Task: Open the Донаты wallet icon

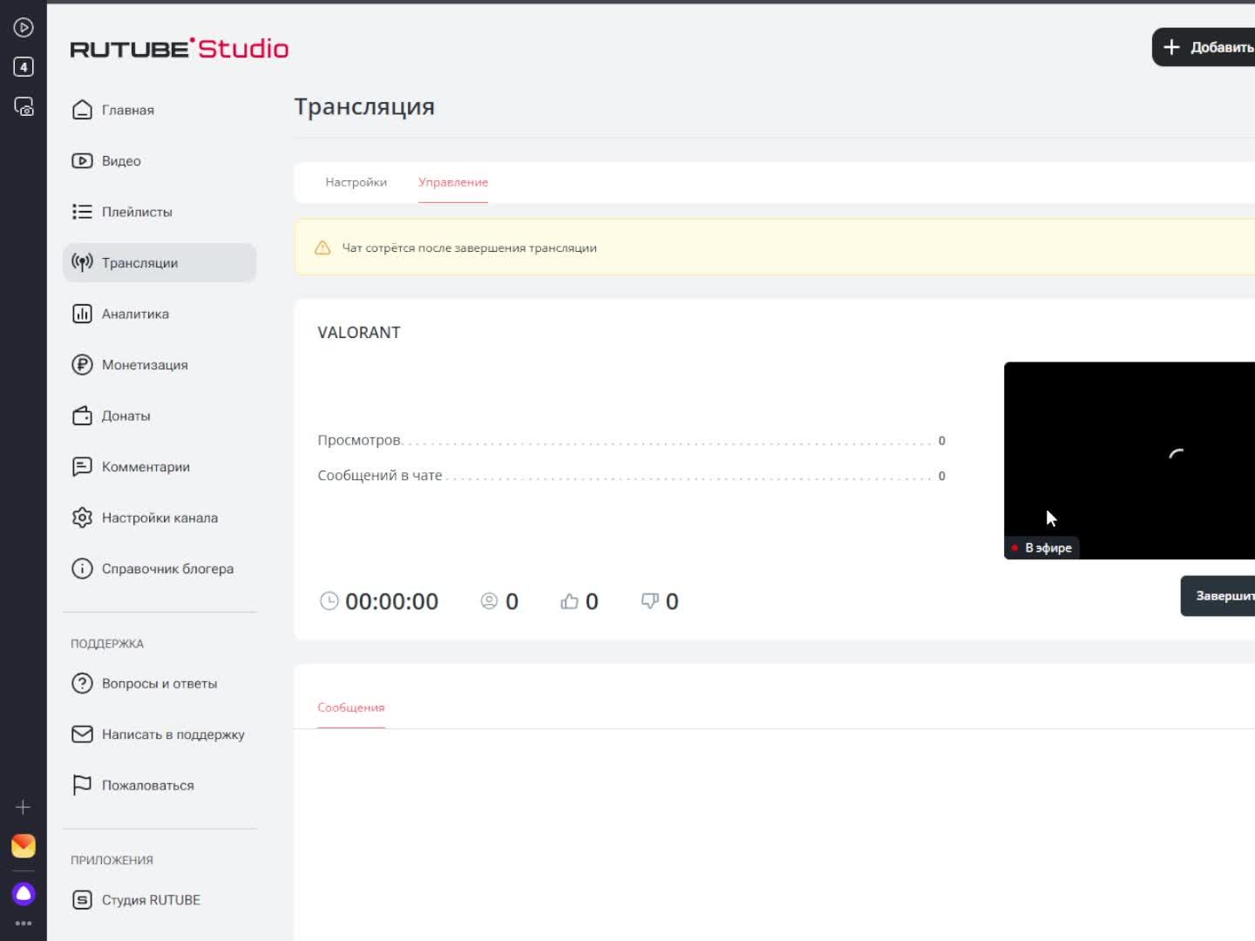Action: pyautogui.click(x=82, y=416)
